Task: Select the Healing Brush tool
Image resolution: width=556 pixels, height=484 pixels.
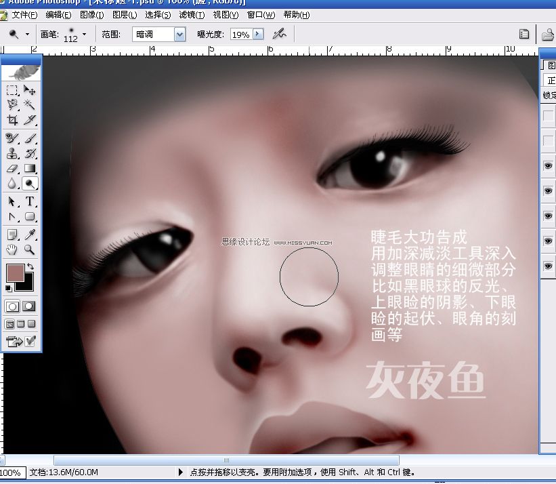Action: pos(12,138)
